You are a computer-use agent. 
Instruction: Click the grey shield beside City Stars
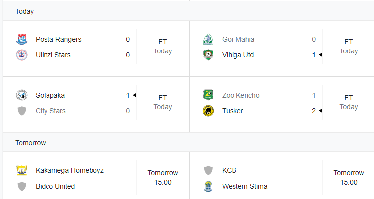pyautogui.click(x=22, y=111)
